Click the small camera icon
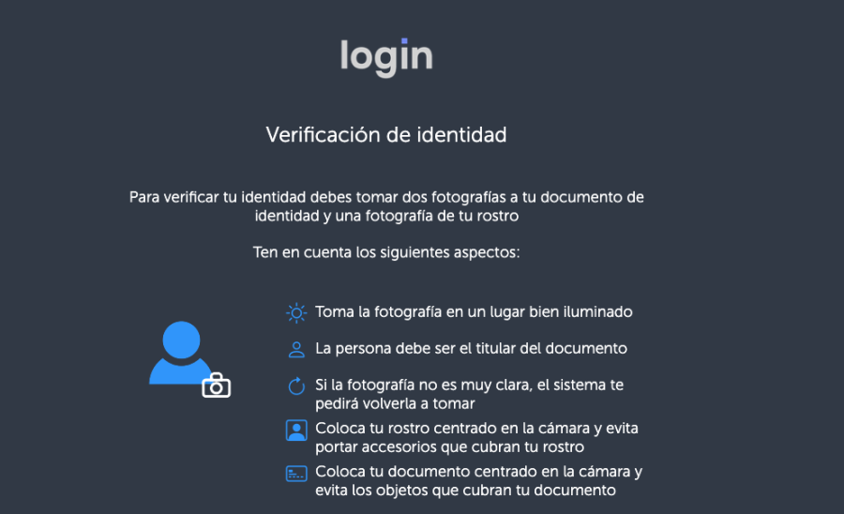Image resolution: width=844 pixels, height=514 pixels. coord(217,385)
